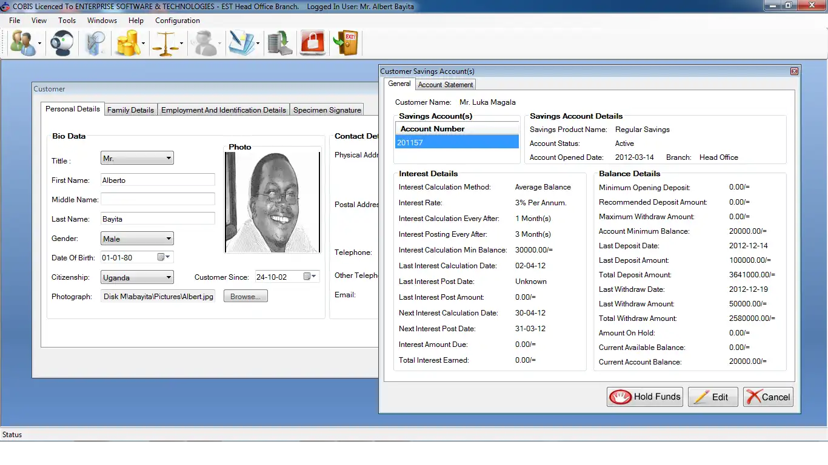Viewport: 828px width, 465px height.
Task: Click the Account Opened Date value 2012-03-14
Action: tap(635, 157)
